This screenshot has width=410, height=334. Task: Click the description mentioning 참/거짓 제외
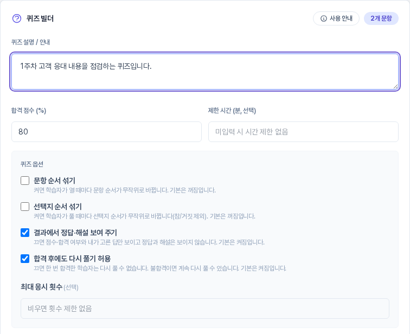coord(144,216)
